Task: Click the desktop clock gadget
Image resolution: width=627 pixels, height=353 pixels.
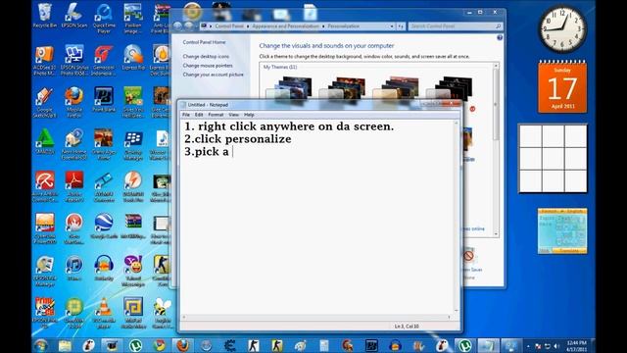Action: (x=562, y=29)
